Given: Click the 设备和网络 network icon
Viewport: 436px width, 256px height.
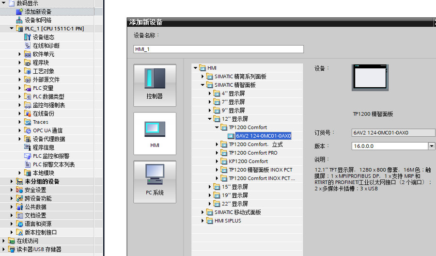Looking at the screenshot, I should coord(19,20).
